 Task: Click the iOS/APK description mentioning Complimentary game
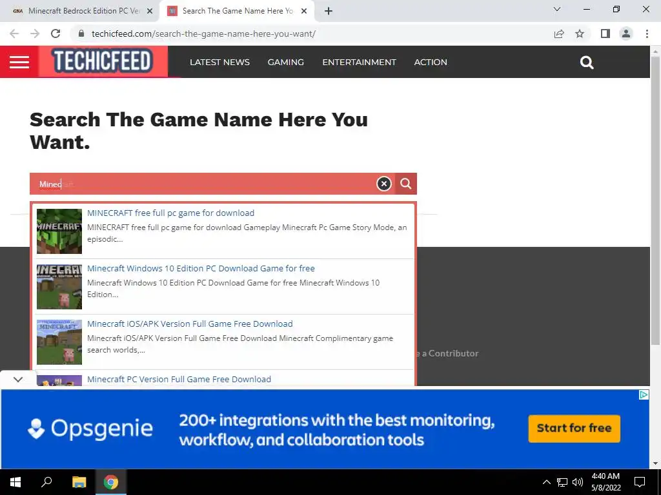[240, 344]
